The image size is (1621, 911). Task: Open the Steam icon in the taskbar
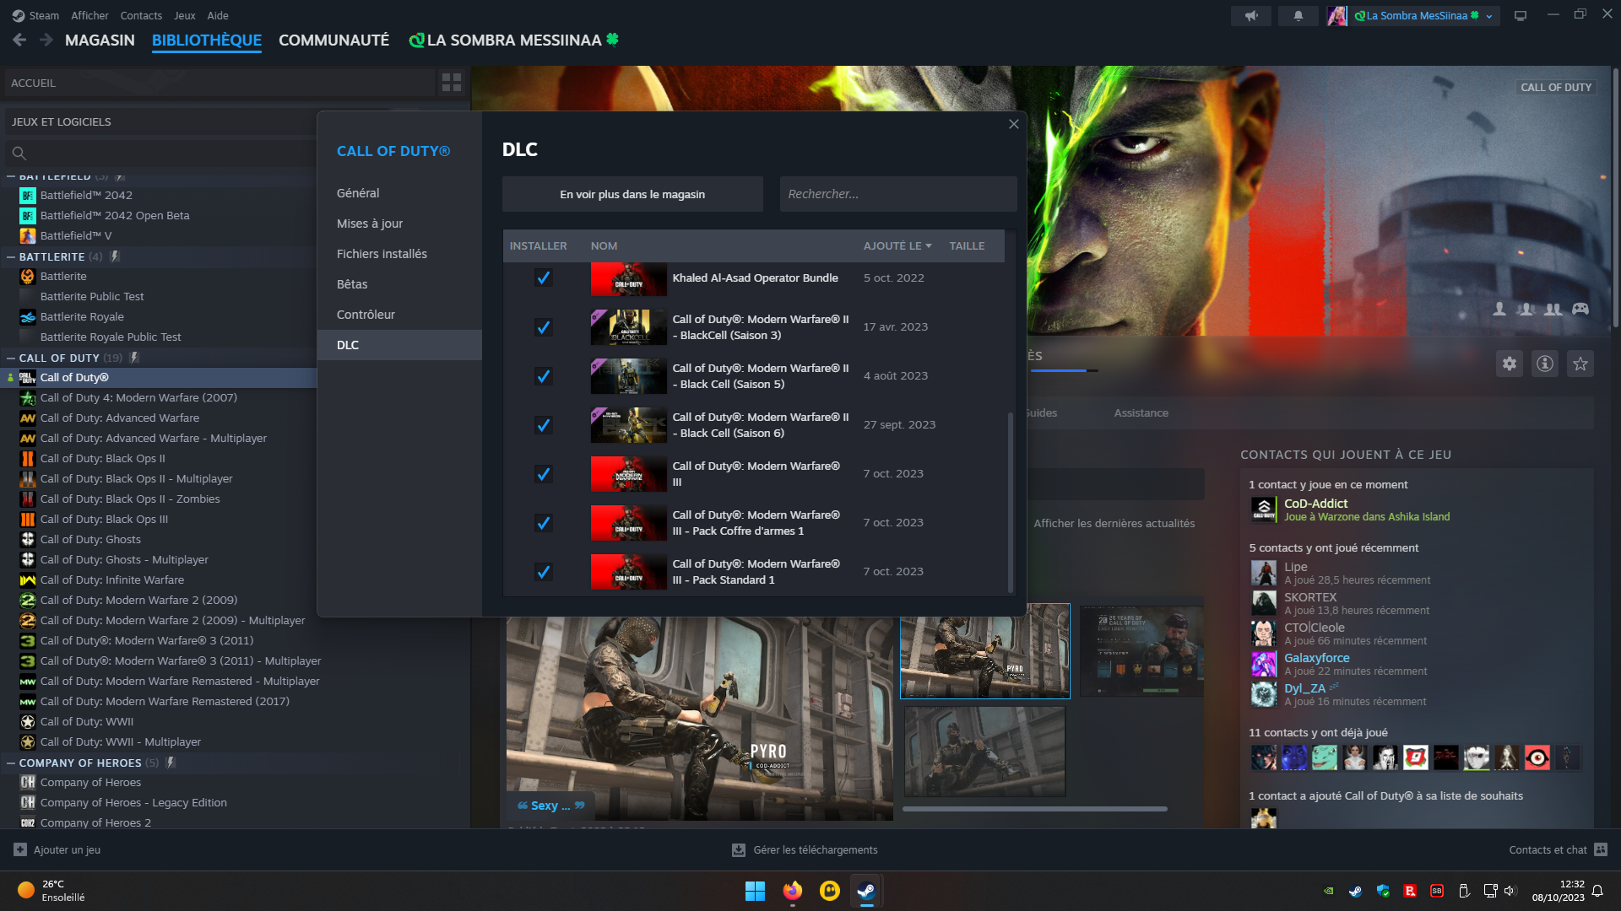click(866, 891)
